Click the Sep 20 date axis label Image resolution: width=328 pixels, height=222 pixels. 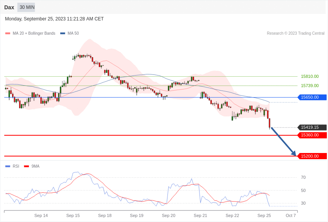click(x=169, y=215)
